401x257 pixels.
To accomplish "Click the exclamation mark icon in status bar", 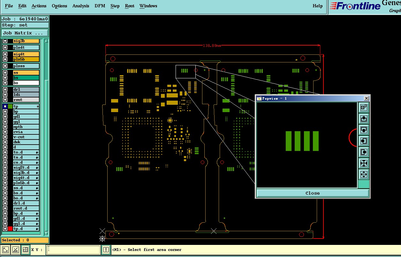I will pyautogui.click(x=106, y=250).
